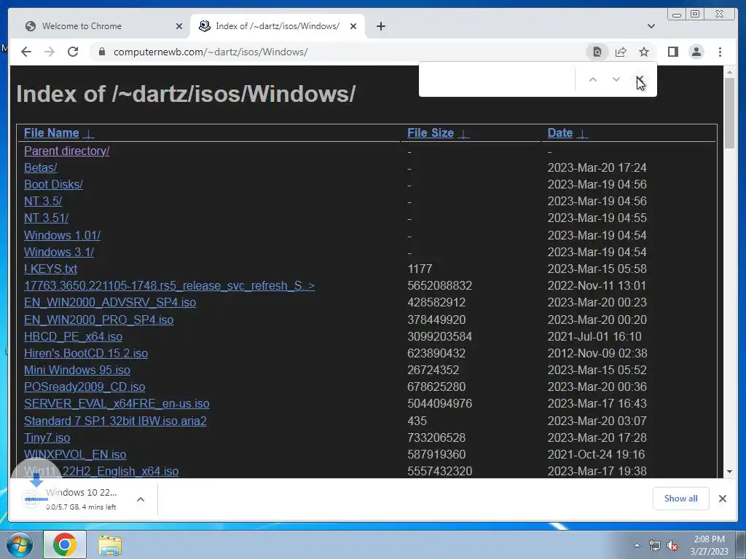Open the taskbar clock showing 2:08 PM
746x559 pixels.
click(x=709, y=545)
